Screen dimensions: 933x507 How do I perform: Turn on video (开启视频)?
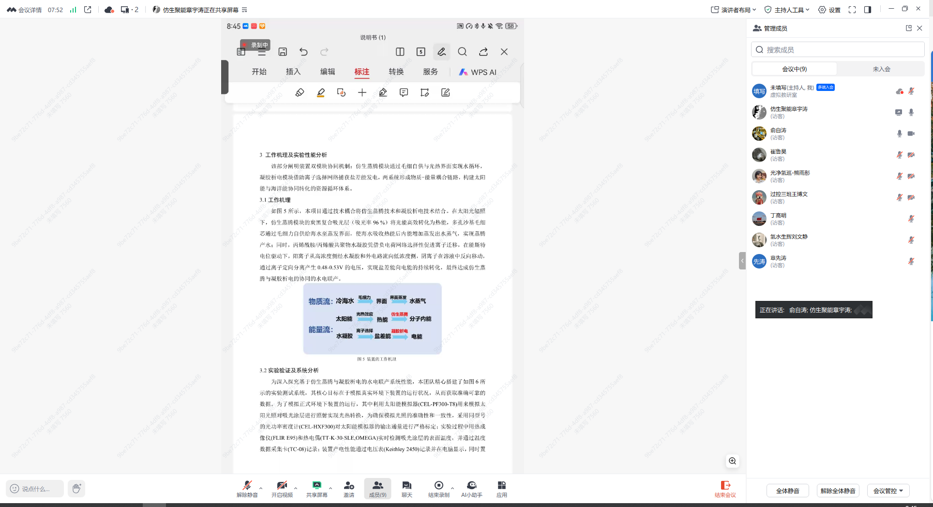pyautogui.click(x=282, y=489)
